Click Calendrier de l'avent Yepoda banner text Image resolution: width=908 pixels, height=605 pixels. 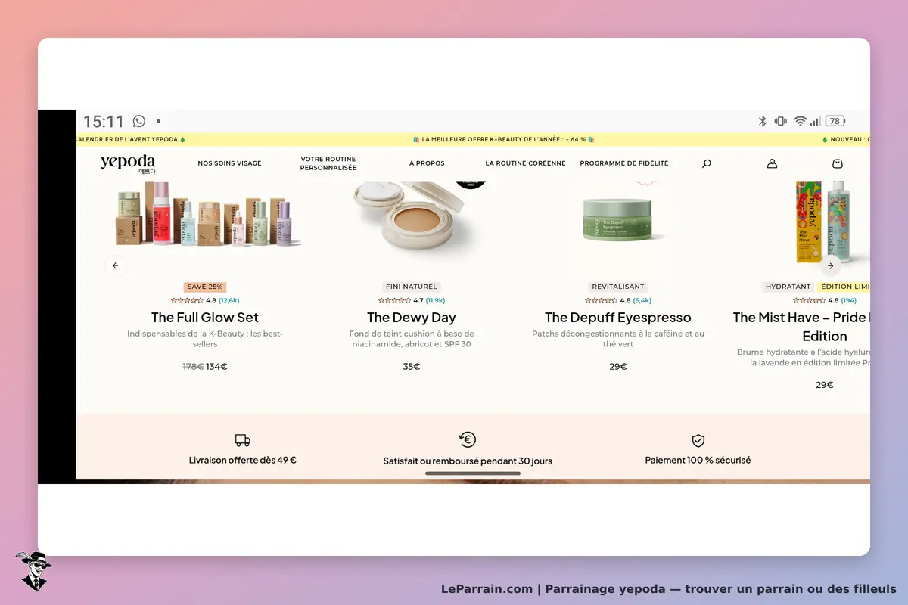[131, 139]
